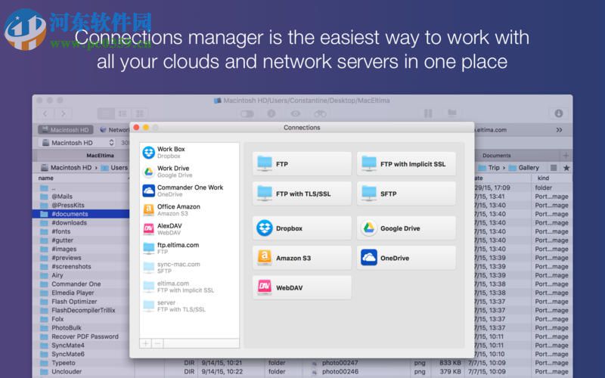Add a Dropbox connection
Screen dimensions: 605x378
(302, 228)
